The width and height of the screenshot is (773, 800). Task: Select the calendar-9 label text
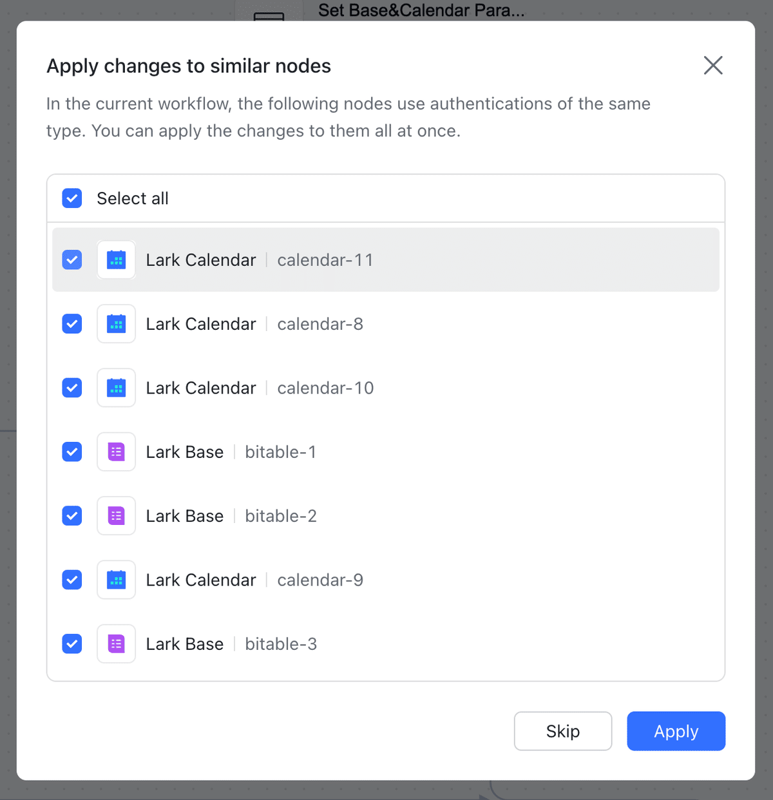[x=320, y=580]
